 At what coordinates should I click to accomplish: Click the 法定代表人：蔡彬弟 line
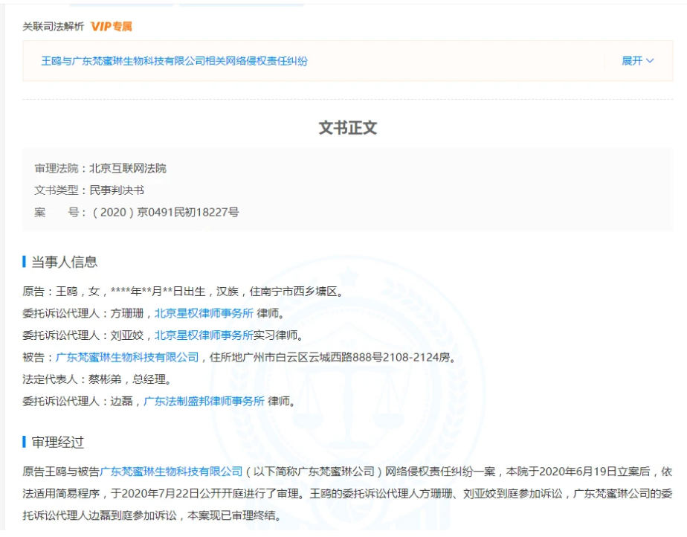[x=97, y=379]
